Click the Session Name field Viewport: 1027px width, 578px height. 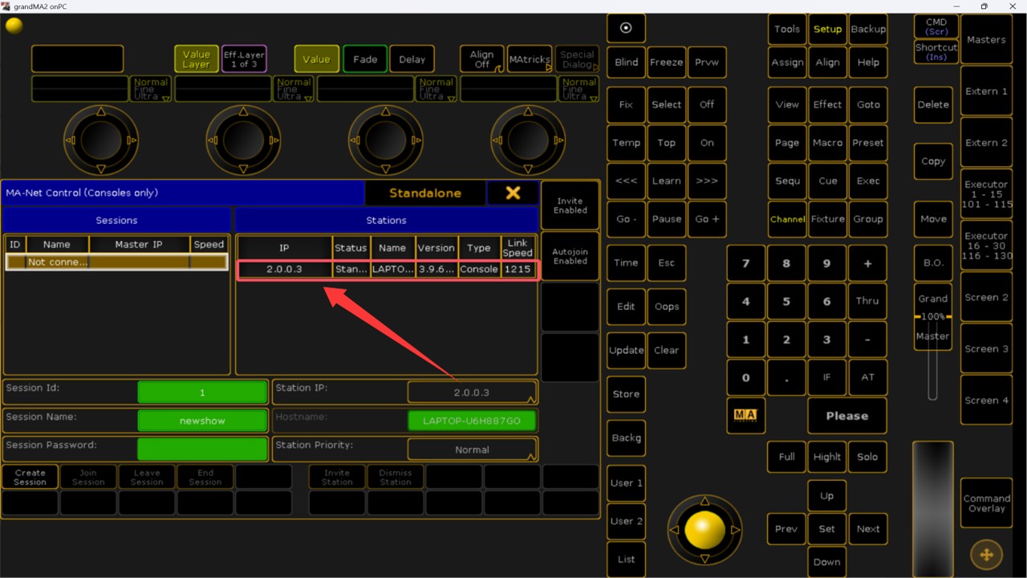tap(202, 421)
